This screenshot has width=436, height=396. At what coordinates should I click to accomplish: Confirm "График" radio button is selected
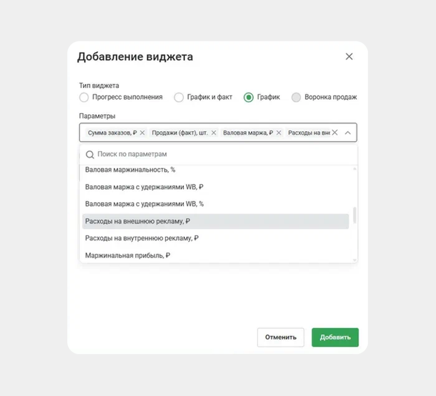click(248, 97)
